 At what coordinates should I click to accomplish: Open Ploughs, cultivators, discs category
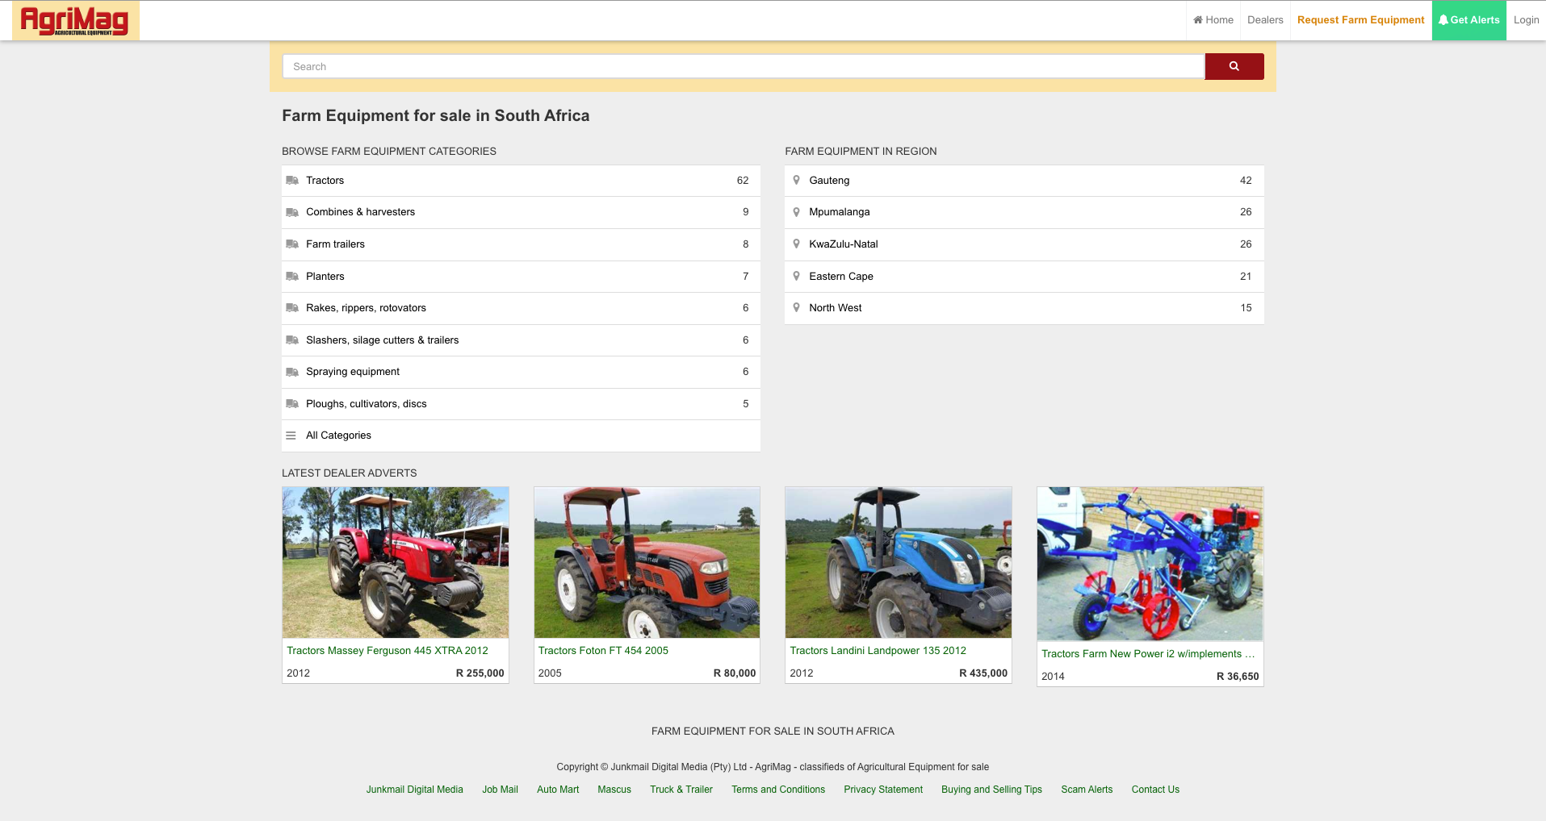pyautogui.click(x=521, y=404)
